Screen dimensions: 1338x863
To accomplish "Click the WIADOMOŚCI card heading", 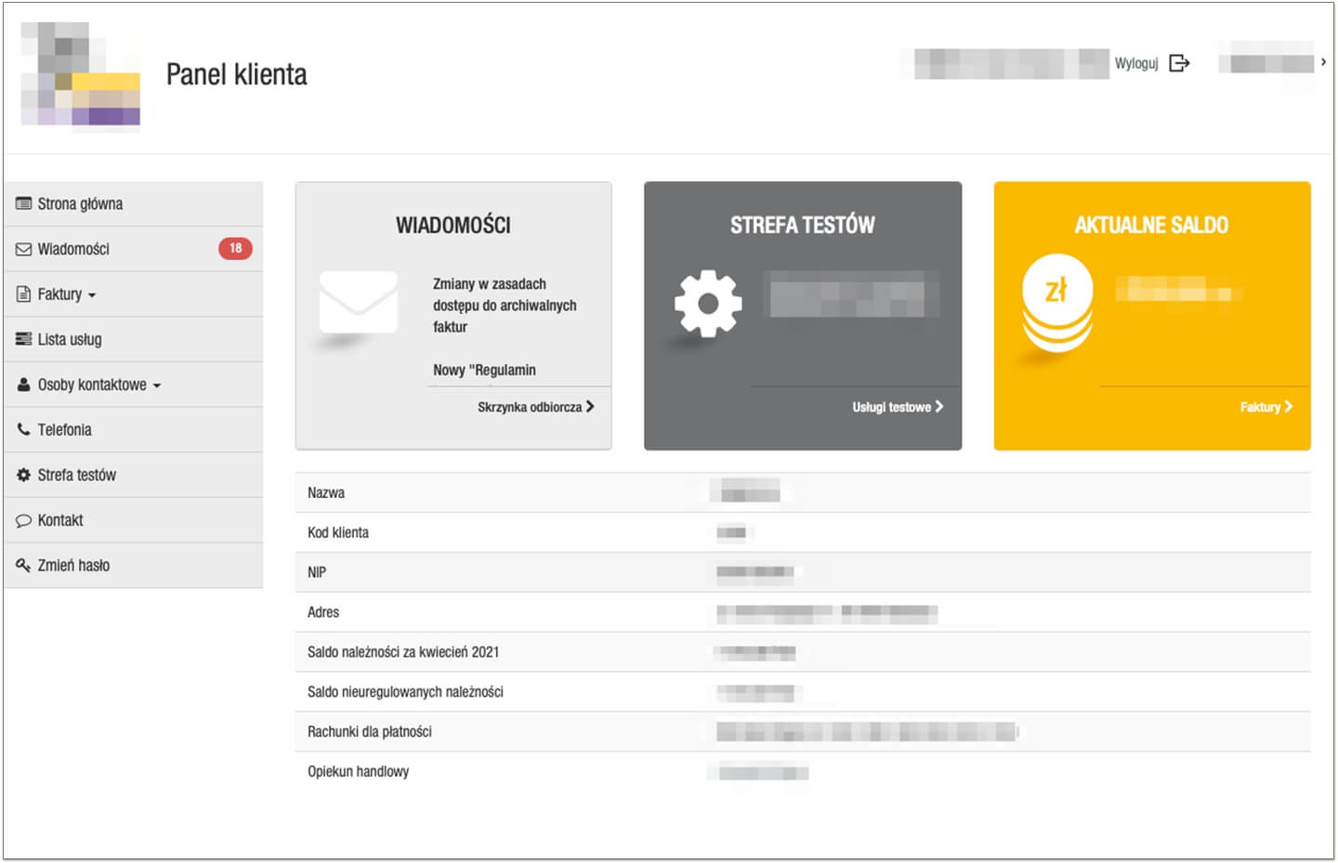I will 453,225.
